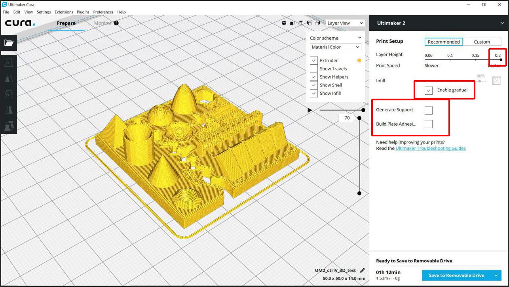
Task: Toggle the Extruder checkbox
Action: tap(314, 60)
